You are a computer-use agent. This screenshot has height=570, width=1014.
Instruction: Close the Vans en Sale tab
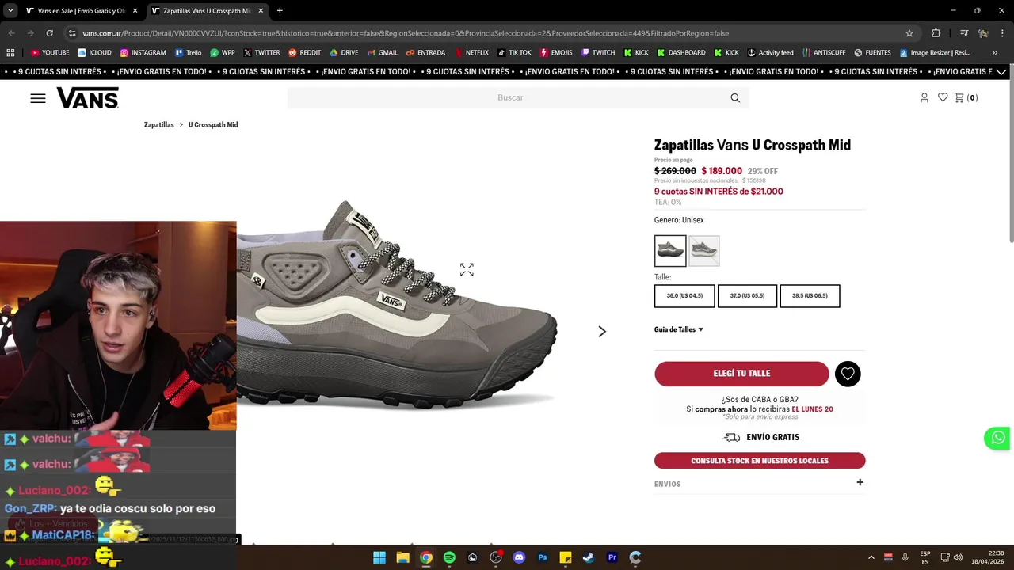point(135,11)
